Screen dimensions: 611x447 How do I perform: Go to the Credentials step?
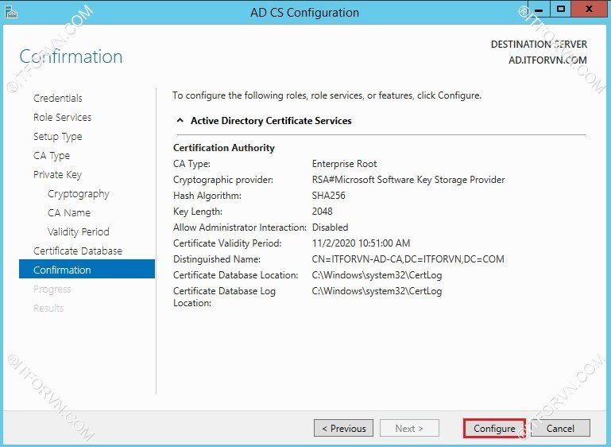click(57, 98)
